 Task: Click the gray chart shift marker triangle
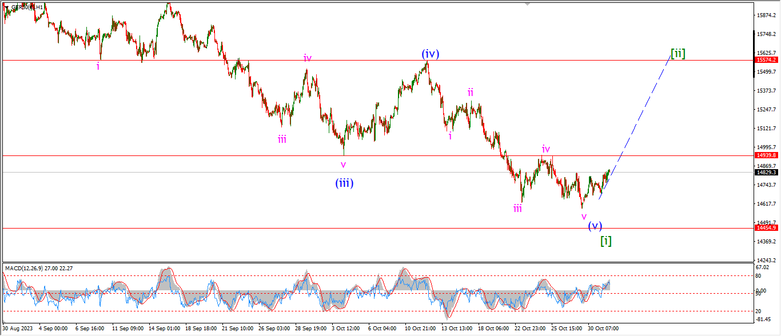click(527, 3)
